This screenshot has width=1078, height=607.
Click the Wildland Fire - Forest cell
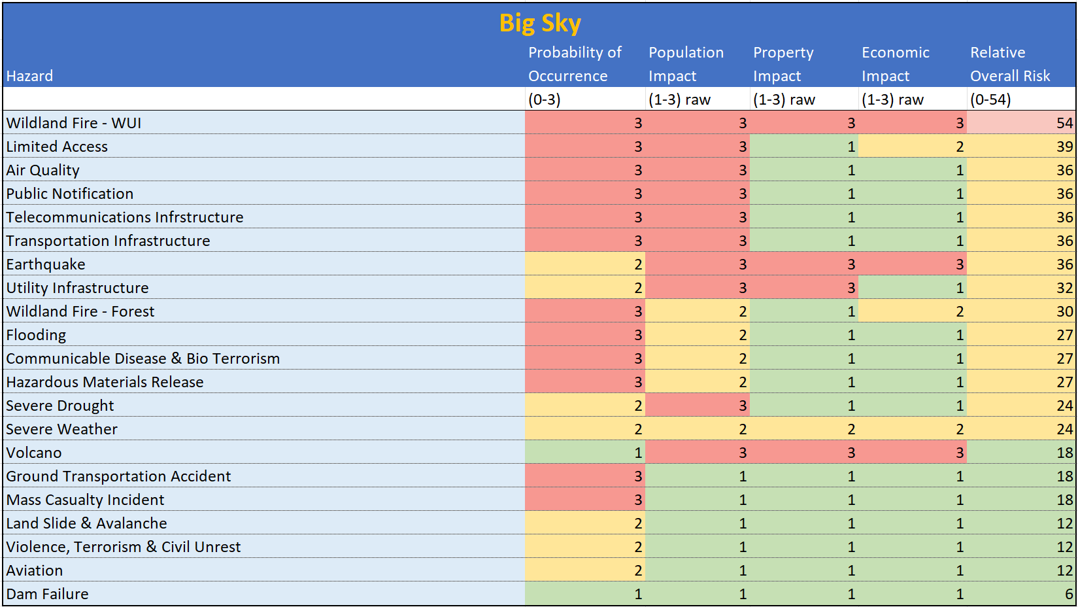click(80, 311)
